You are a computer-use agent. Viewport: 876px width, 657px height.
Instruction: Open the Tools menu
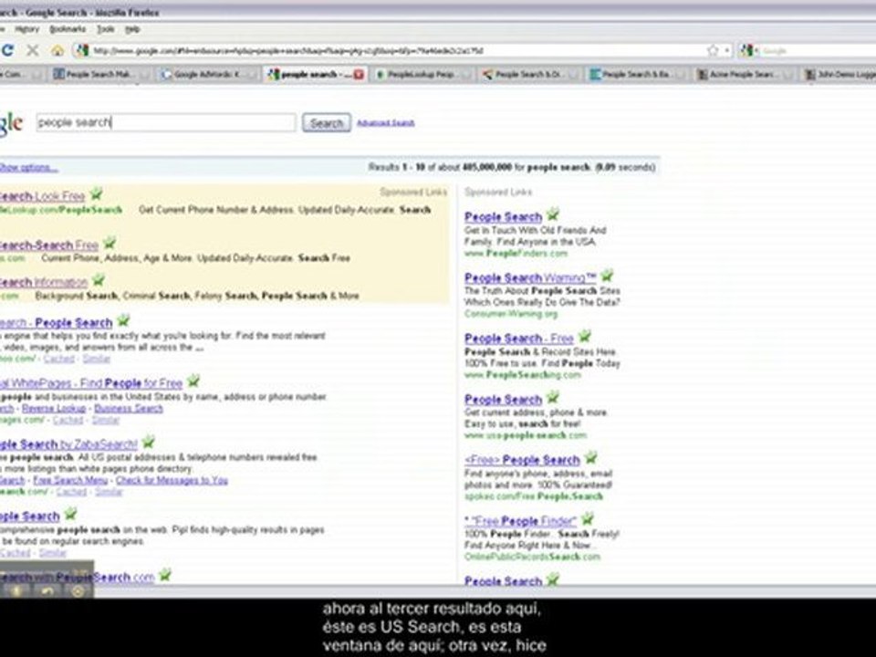click(106, 29)
